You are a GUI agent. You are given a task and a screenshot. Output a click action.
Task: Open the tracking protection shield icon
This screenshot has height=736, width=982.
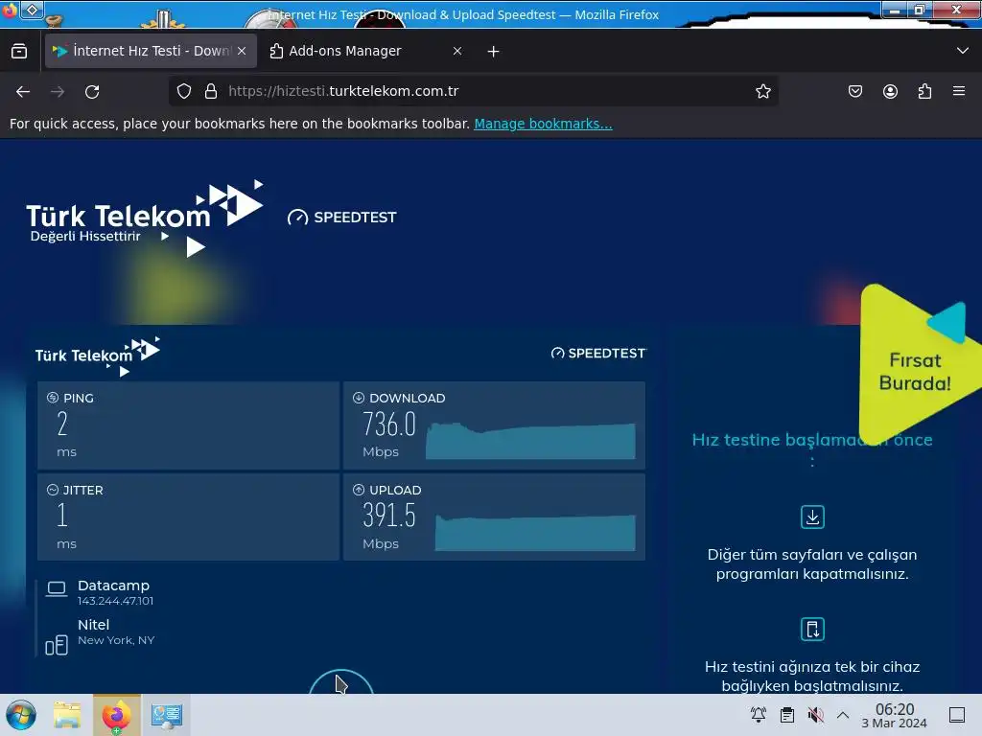(x=183, y=91)
